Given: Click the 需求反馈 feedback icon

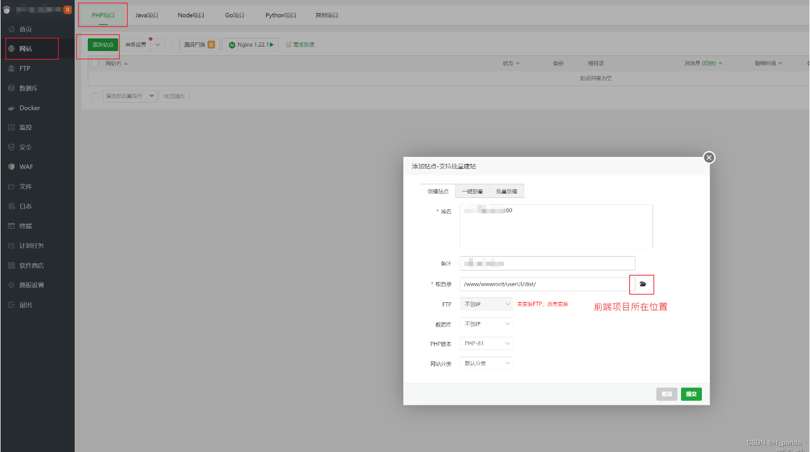Looking at the screenshot, I should pyautogui.click(x=289, y=44).
